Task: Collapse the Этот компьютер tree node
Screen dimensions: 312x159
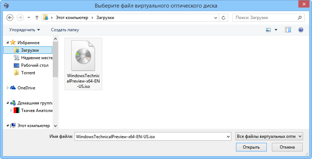Action: tap(8, 126)
